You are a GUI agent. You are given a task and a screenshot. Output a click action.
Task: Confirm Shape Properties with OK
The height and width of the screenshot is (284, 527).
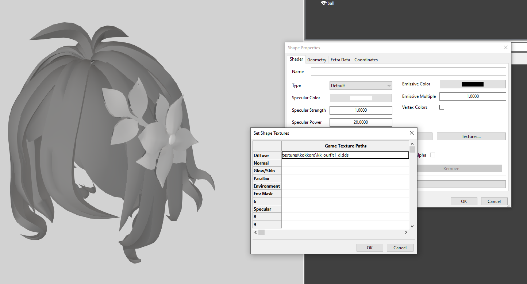click(464, 201)
